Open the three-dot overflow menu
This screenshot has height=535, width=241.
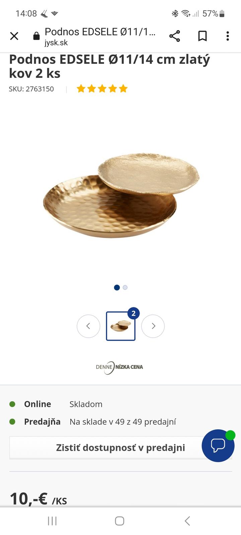click(228, 36)
